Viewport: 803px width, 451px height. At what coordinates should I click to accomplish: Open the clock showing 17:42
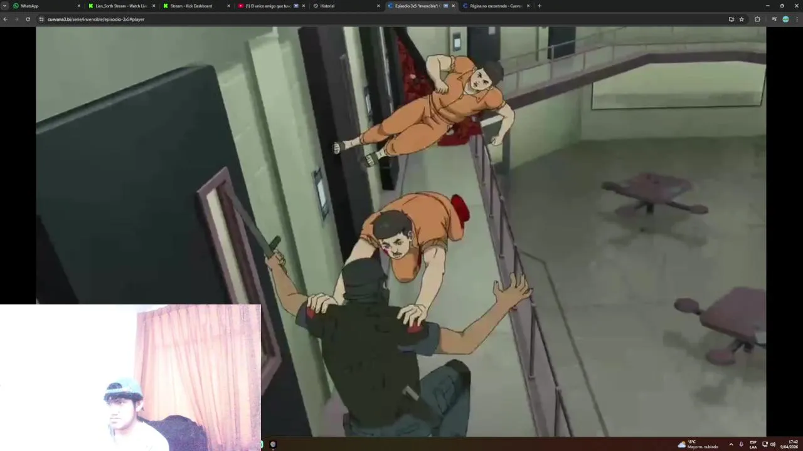[x=789, y=444]
